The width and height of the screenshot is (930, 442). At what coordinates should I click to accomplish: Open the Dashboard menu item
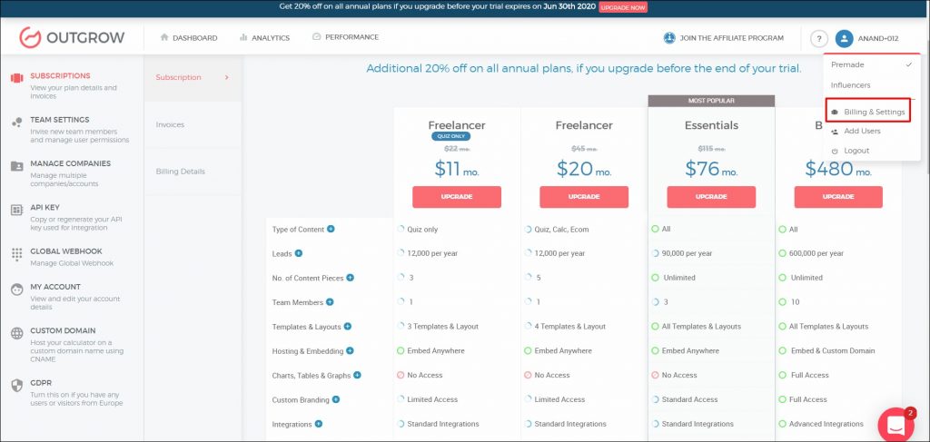188,38
